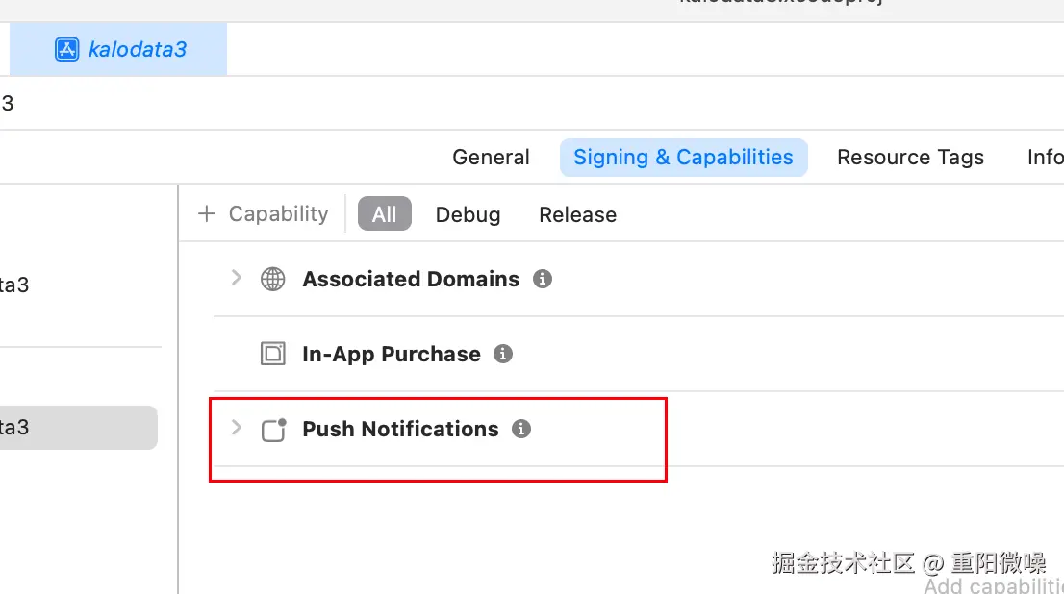The image size is (1064, 594).
Task: Click the In-App Purchase capability title
Action: click(x=391, y=354)
